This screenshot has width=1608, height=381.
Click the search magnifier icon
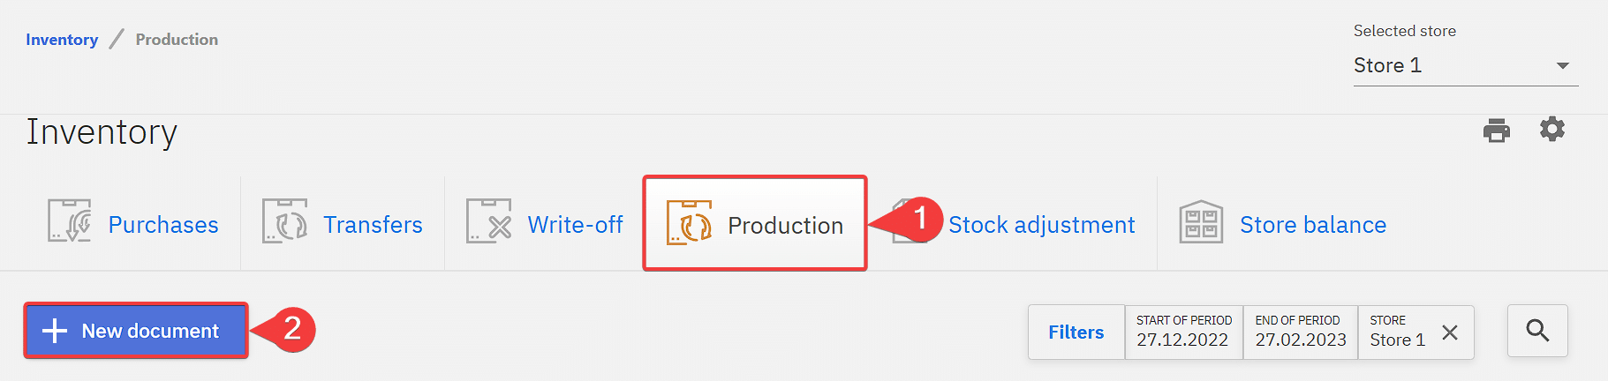pyautogui.click(x=1537, y=331)
